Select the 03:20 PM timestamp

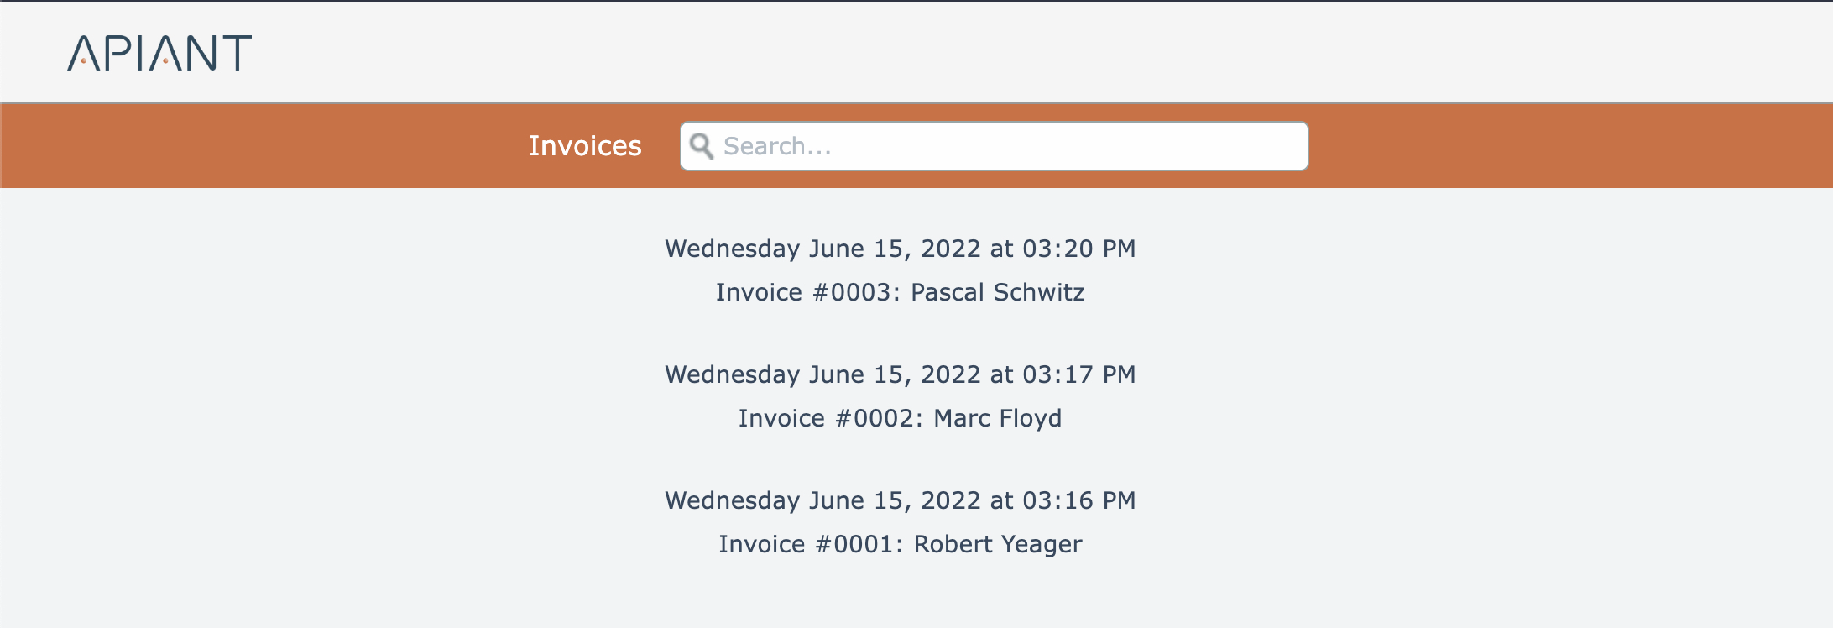click(x=1078, y=249)
